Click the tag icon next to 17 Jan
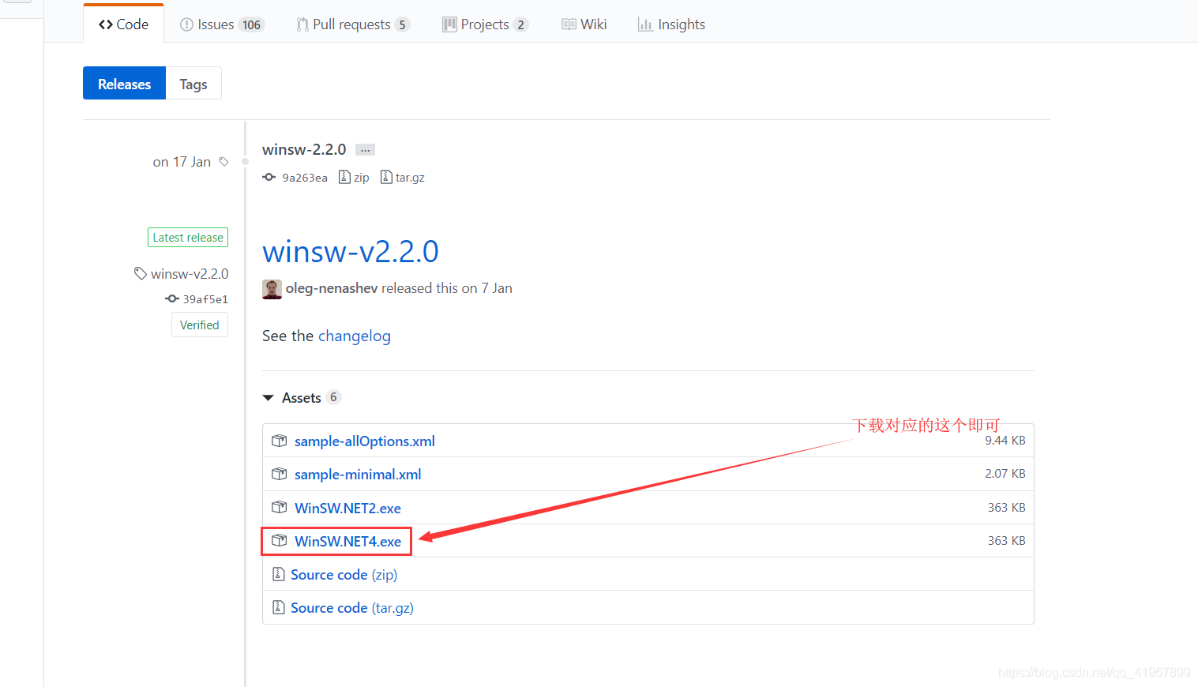Screen dimensions: 1198x687 click(224, 161)
